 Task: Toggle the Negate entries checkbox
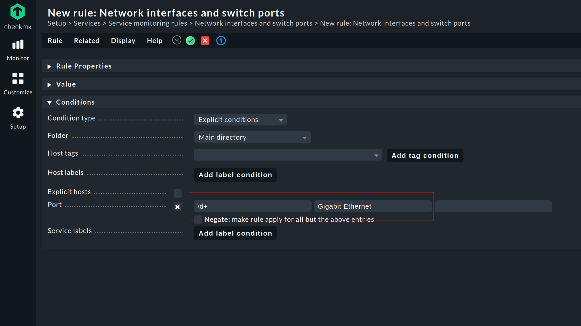pos(198,219)
